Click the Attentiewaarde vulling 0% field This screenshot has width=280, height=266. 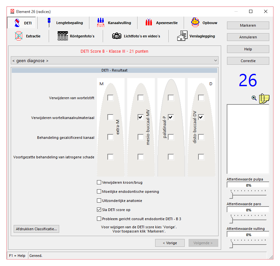[x=248, y=234]
